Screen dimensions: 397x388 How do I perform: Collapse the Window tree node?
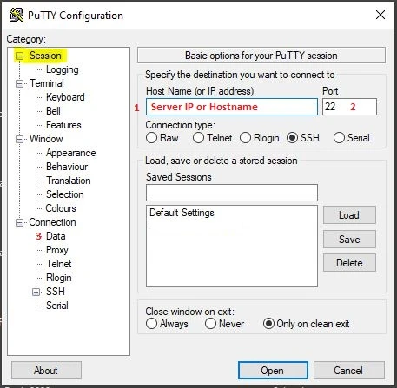pyautogui.click(x=19, y=139)
